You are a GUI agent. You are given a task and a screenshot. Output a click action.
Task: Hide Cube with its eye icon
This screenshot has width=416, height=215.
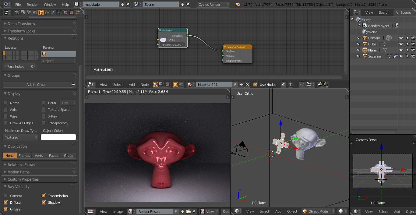(x=401, y=44)
